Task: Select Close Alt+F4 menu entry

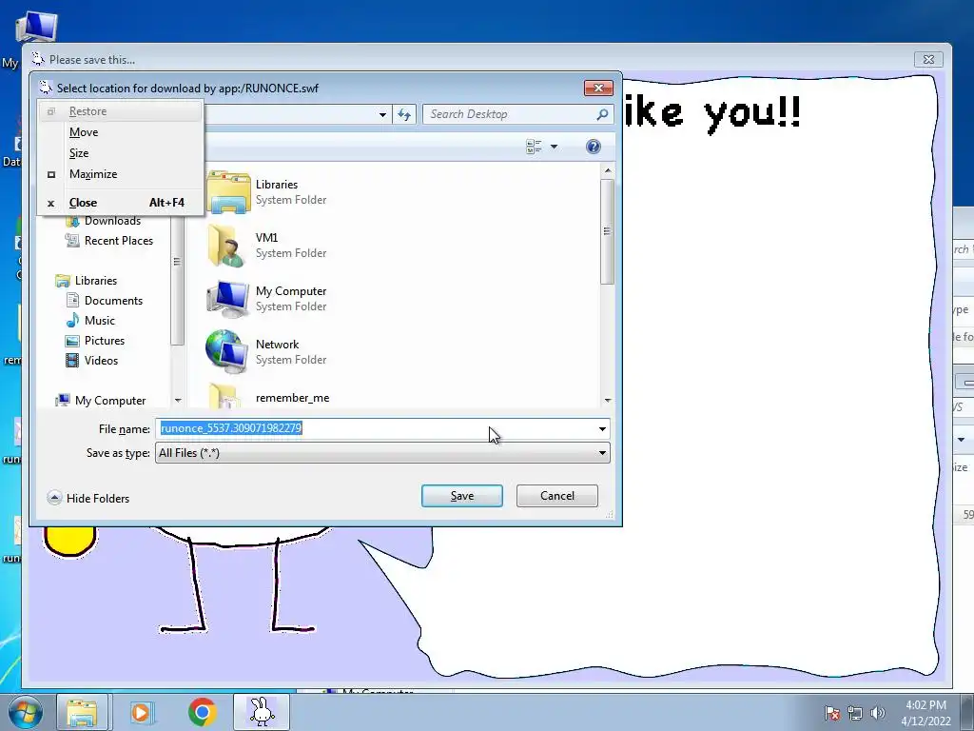Action: [x=120, y=203]
